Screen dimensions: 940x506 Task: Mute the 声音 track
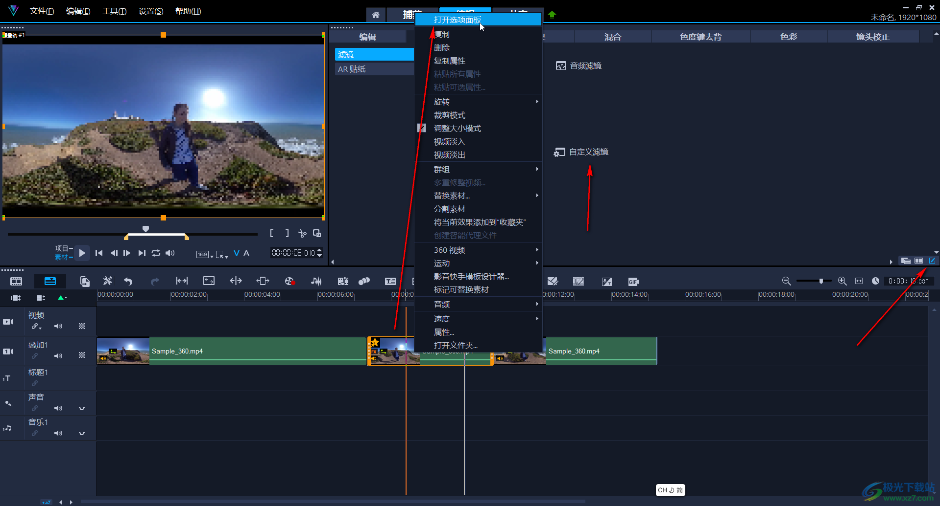pyautogui.click(x=58, y=408)
